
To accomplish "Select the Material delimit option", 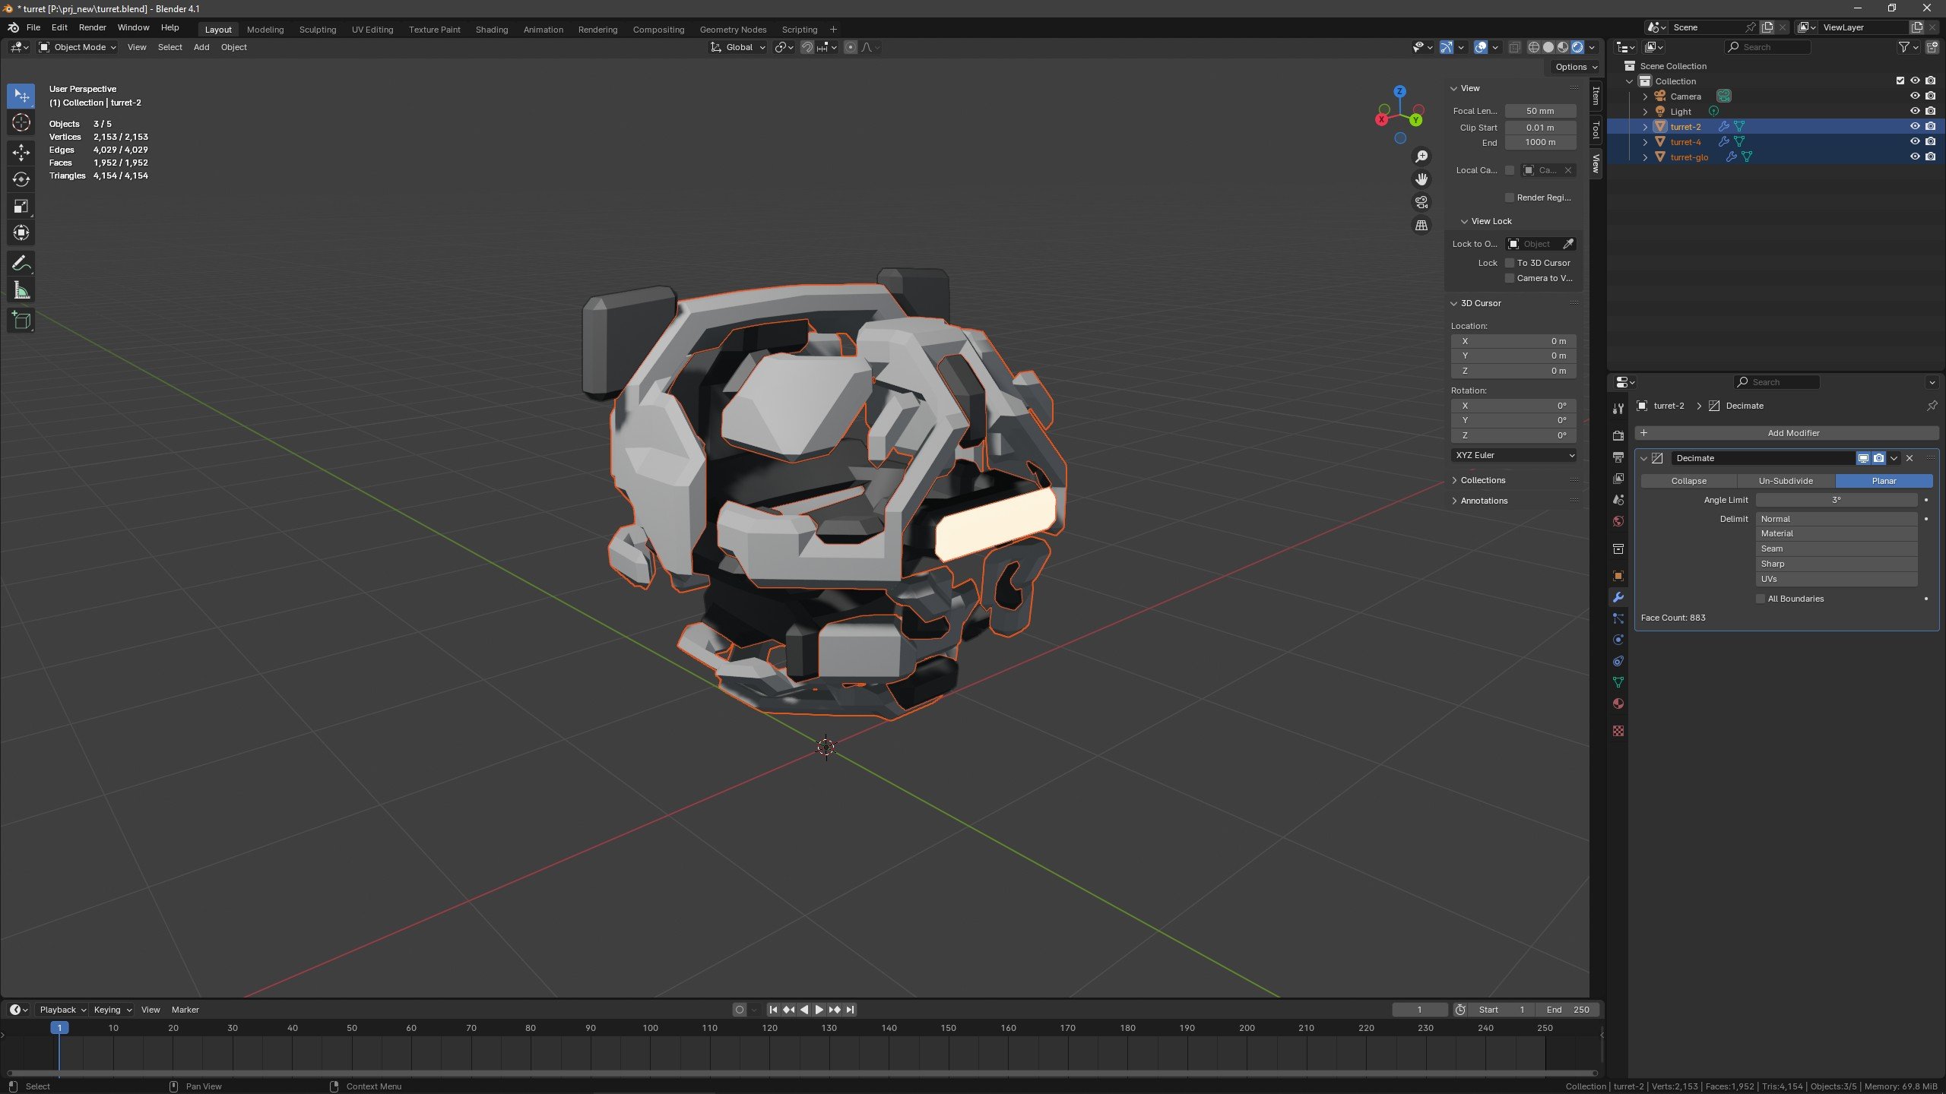I will [1837, 533].
